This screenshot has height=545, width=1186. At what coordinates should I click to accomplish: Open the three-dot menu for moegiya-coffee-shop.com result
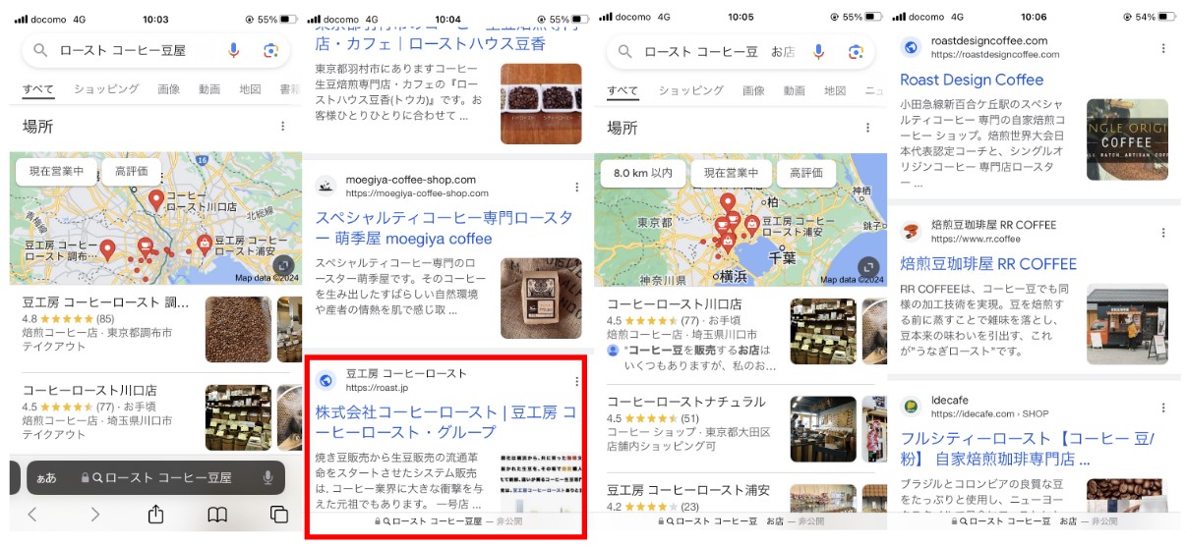[577, 187]
